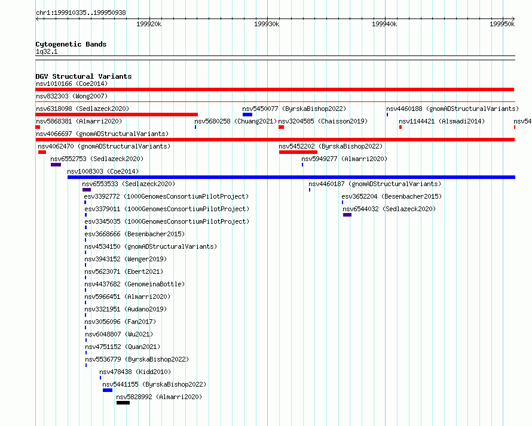The image size is (532, 426).
Task: Click purple bar under nsv6552753
Action: (x=56, y=165)
